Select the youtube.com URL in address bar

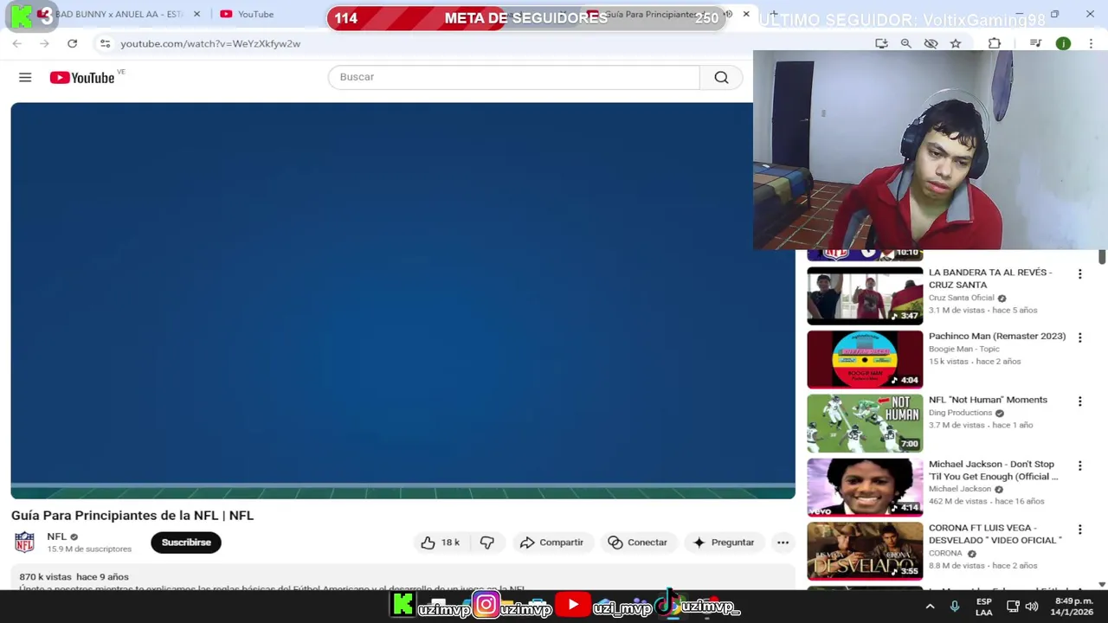click(x=210, y=43)
